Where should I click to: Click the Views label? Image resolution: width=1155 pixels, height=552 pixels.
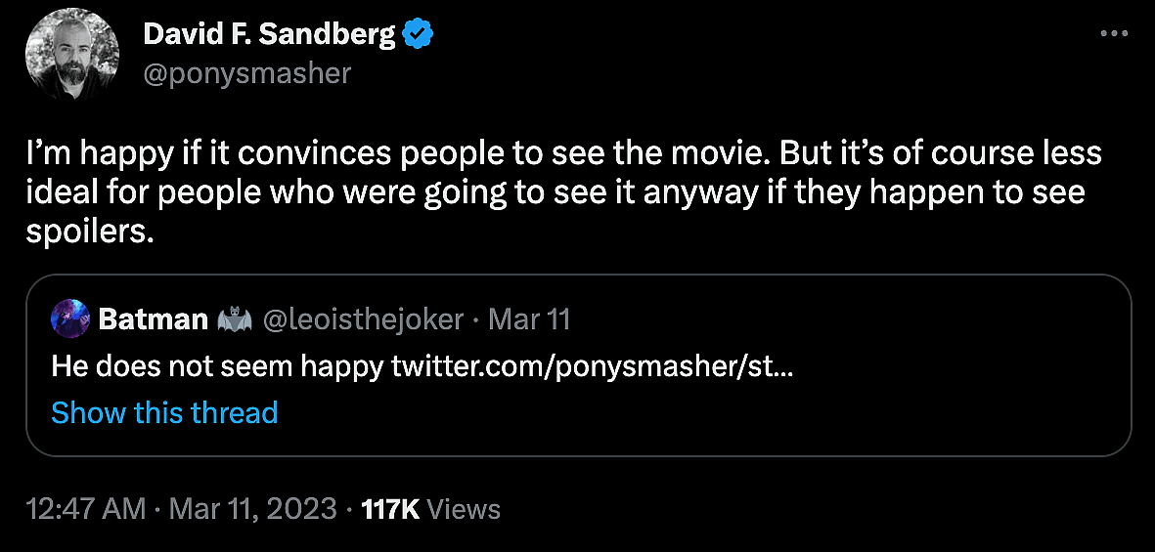(465, 509)
